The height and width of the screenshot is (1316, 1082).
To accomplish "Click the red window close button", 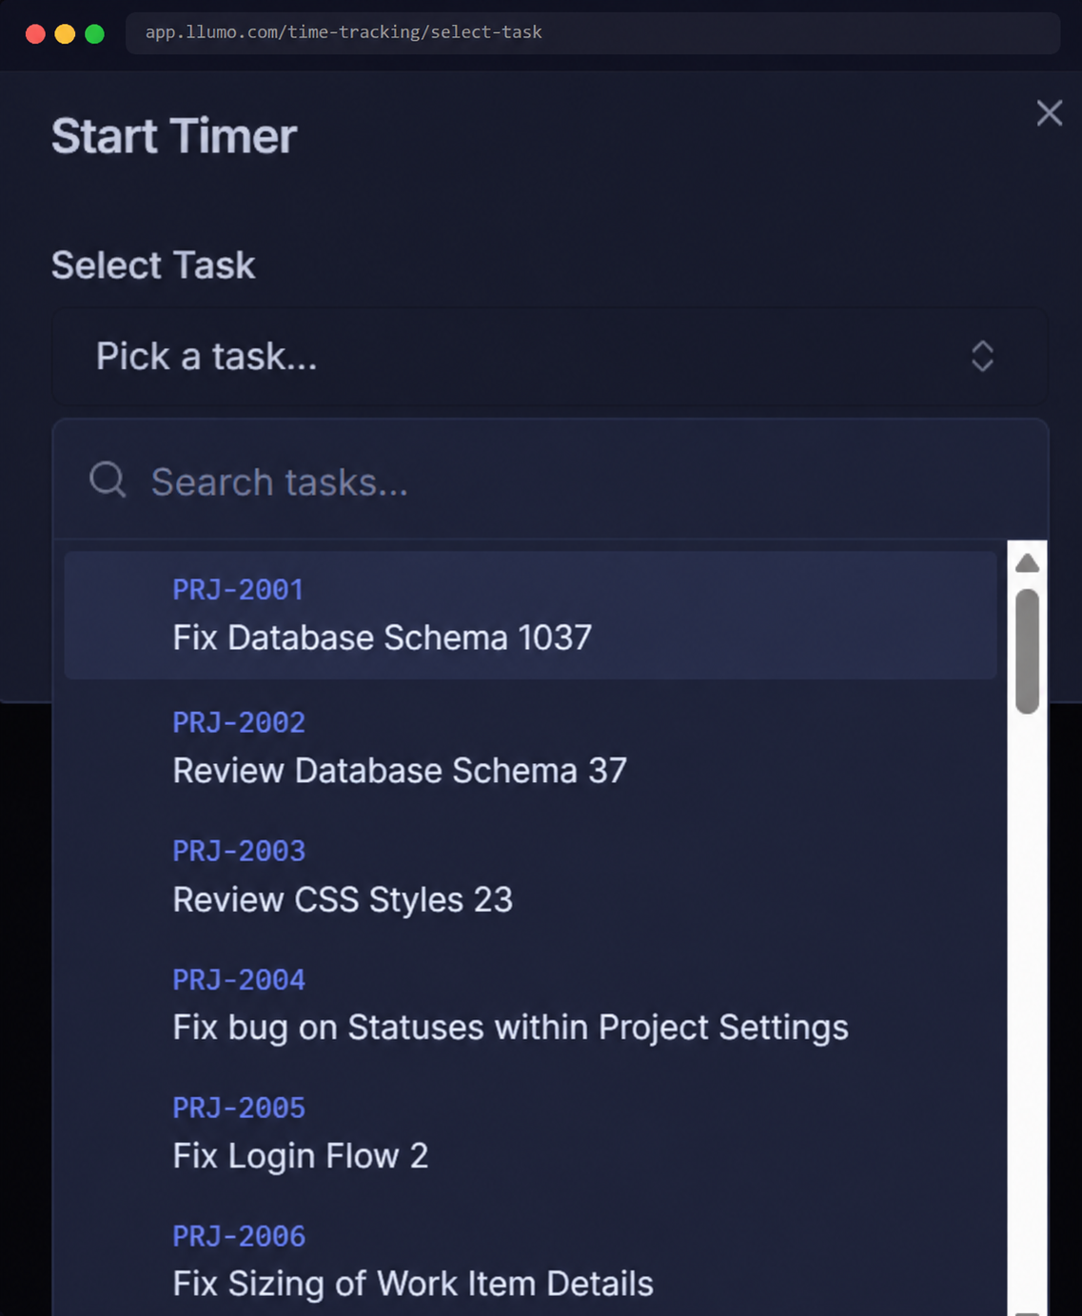I will (35, 34).
